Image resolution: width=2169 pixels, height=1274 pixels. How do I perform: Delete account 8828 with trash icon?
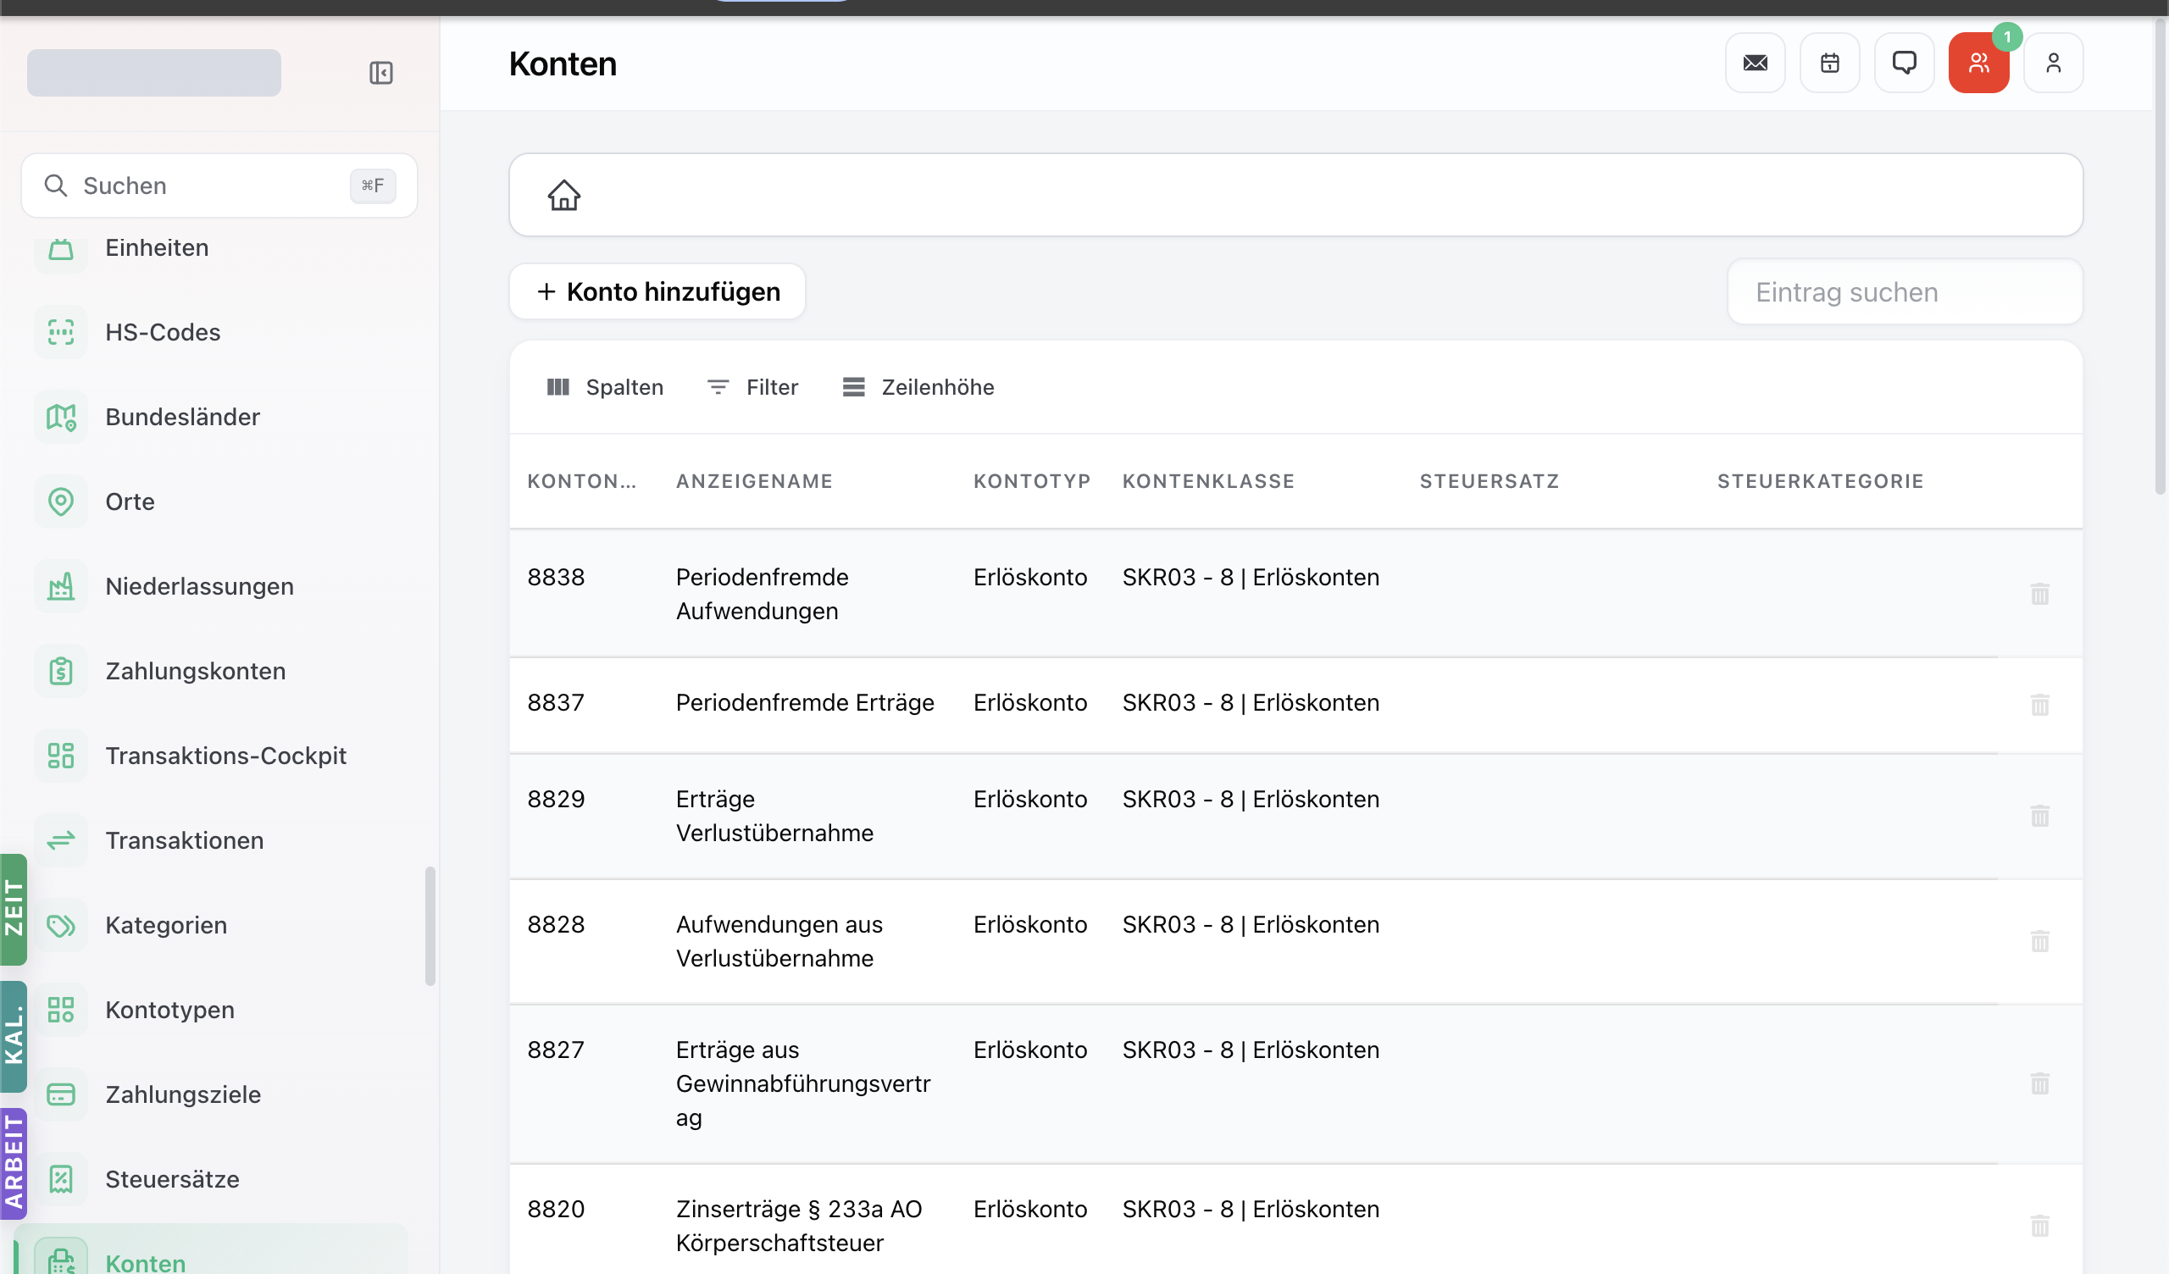[2039, 941]
